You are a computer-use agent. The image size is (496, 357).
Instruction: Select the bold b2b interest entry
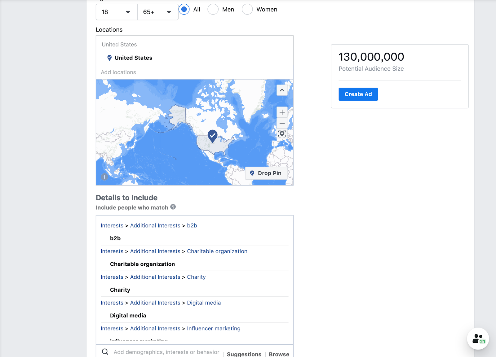(x=115, y=238)
